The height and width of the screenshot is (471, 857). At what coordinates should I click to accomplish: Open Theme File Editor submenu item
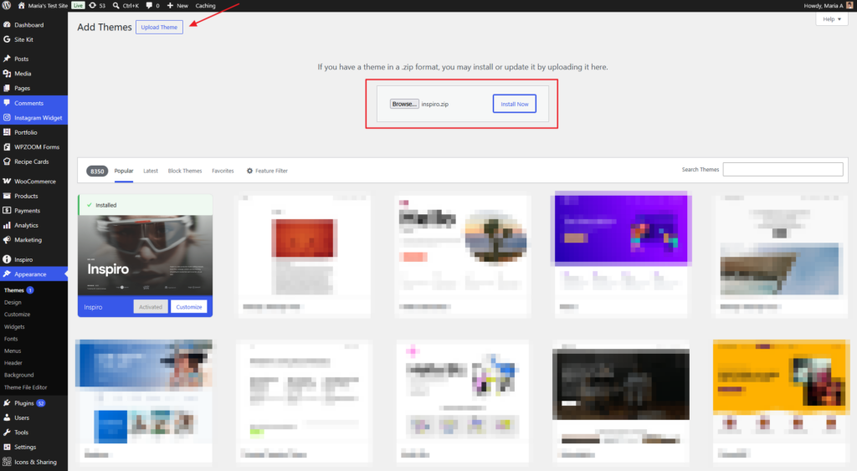26,387
